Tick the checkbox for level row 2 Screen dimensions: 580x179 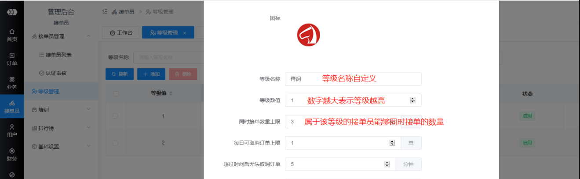coord(115,143)
